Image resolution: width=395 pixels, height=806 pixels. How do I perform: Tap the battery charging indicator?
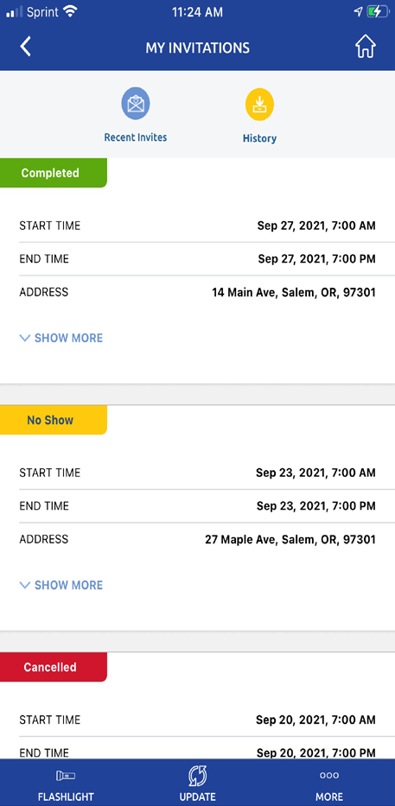coord(379,12)
